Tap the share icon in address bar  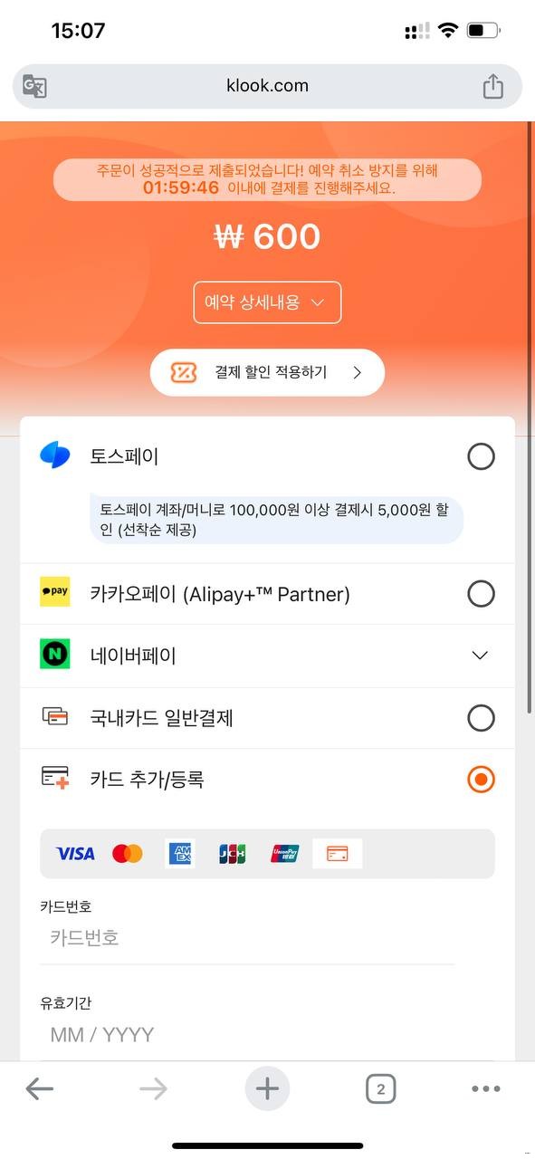[492, 86]
